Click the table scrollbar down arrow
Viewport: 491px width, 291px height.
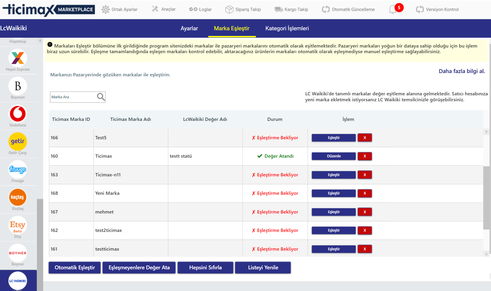pyautogui.click(x=486, y=254)
